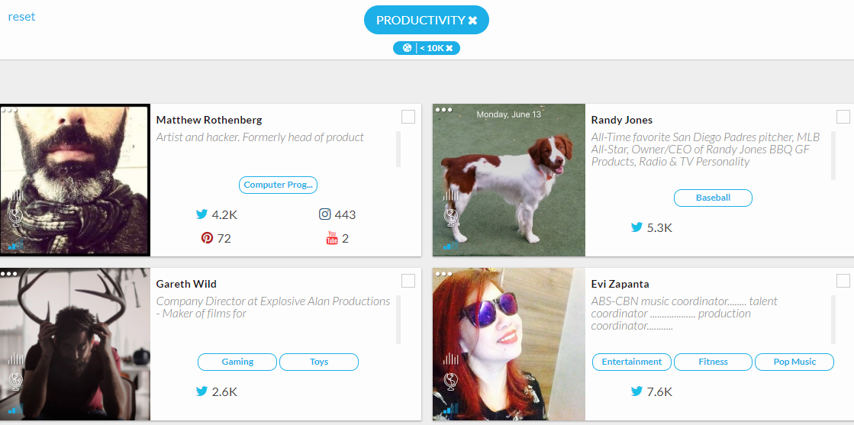This screenshot has height=425, width=854.
Task: Remove the PRODUCTIVITY filter tag
Action: click(x=473, y=21)
